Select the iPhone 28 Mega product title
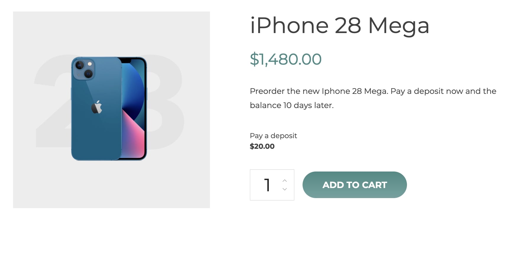 [339, 25]
